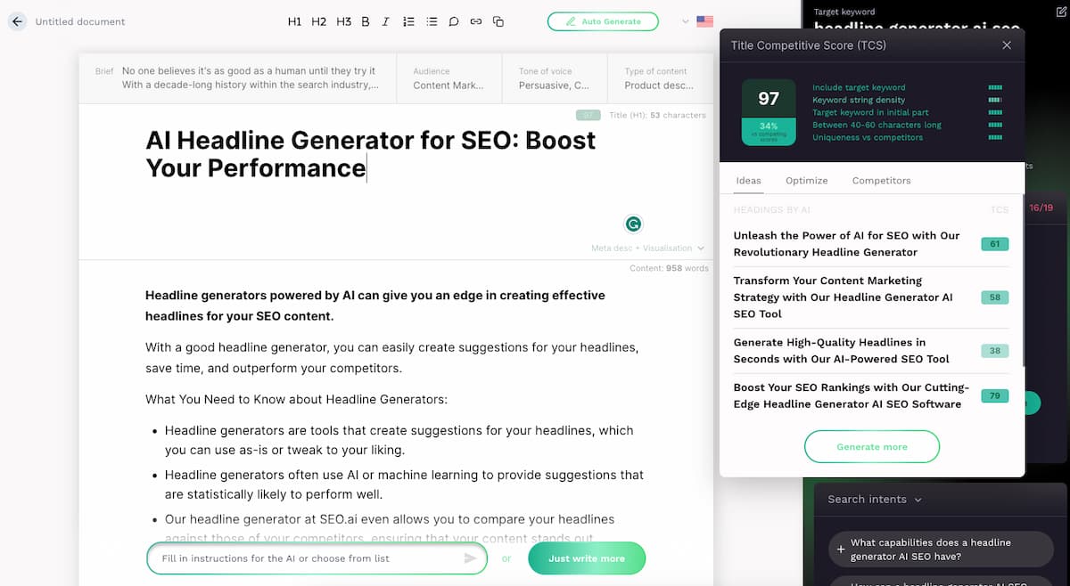This screenshot has height=586, width=1070.
Task: Switch to the Optimize tab
Action: click(807, 180)
